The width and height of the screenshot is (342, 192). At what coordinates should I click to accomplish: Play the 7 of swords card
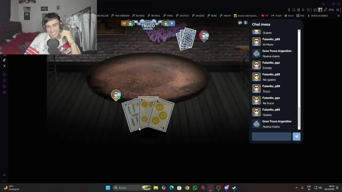pos(130,117)
